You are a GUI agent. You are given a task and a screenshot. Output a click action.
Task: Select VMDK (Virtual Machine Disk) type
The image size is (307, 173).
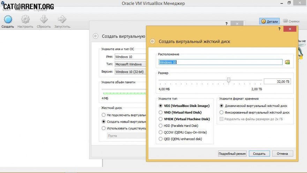pyautogui.click(x=184, y=119)
